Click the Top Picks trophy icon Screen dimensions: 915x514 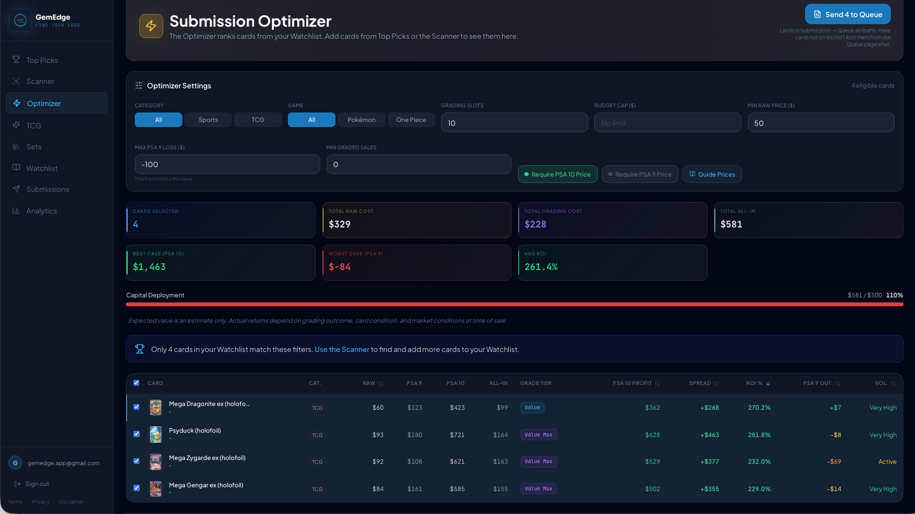pyautogui.click(x=17, y=60)
